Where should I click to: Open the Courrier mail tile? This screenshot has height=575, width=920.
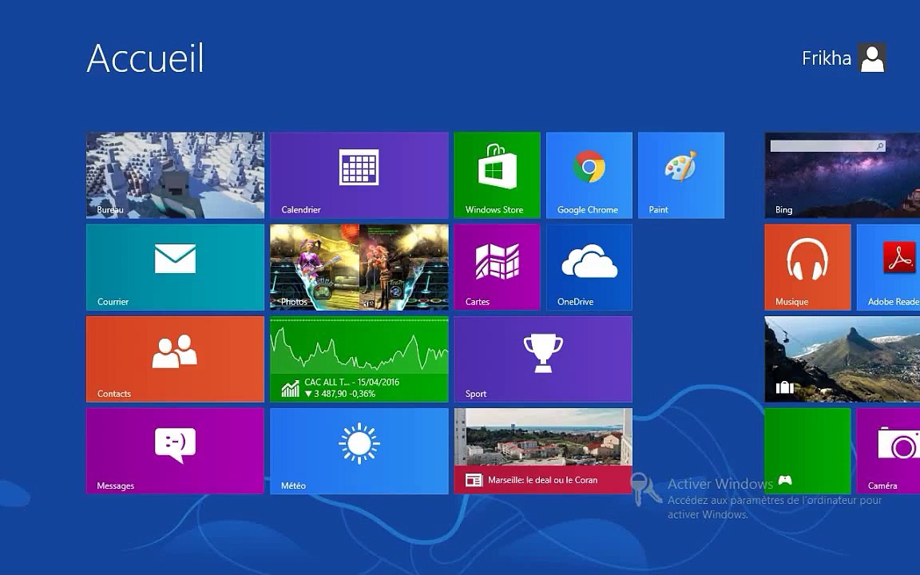point(175,267)
